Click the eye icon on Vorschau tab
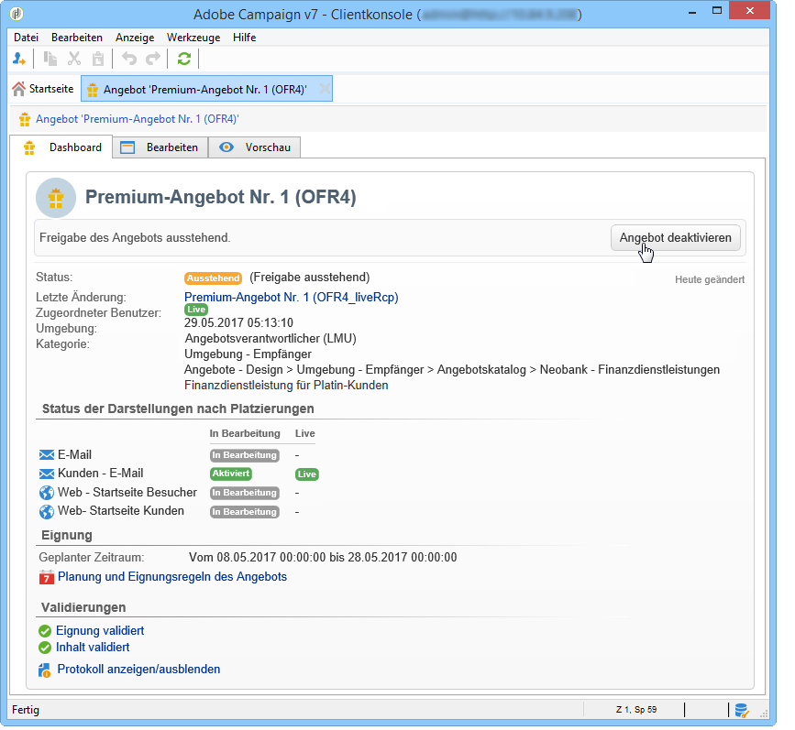The width and height of the screenshot is (795, 730). point(226,147)
